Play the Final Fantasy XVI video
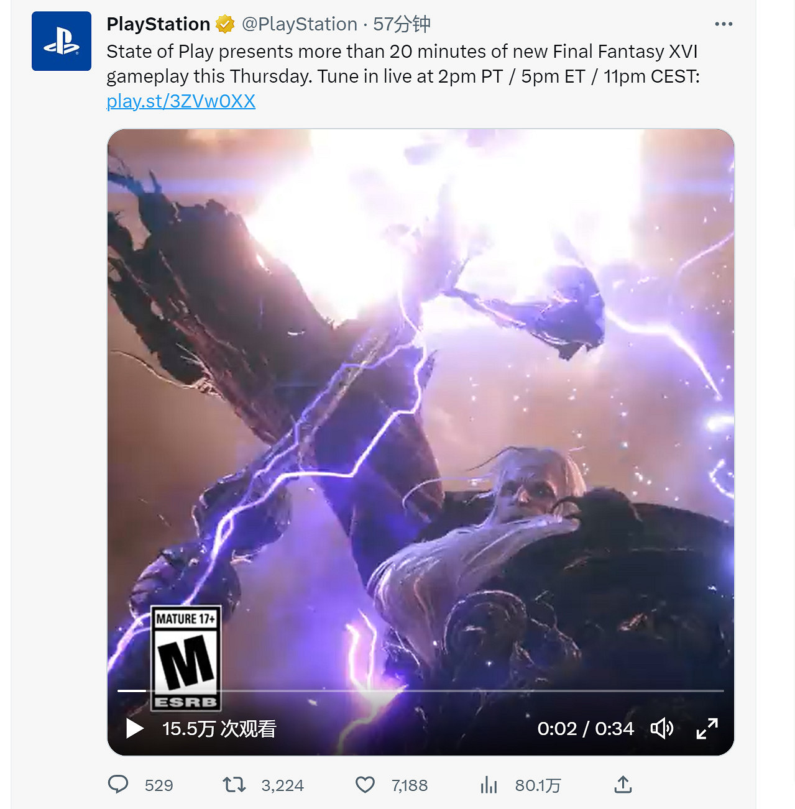The height and width of the screenshot is (809, 795). click(x=134, y=728)
